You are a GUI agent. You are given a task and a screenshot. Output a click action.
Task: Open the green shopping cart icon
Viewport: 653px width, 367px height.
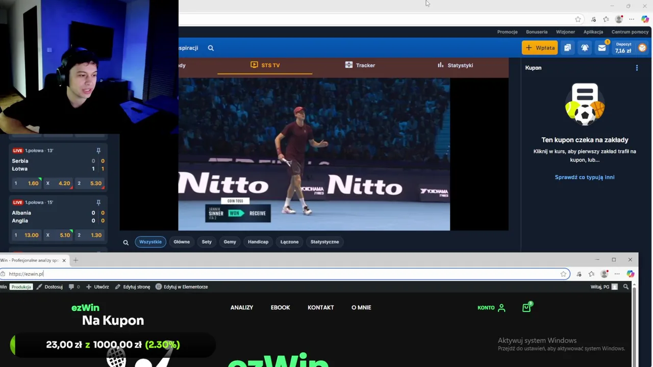coord(527,307)
